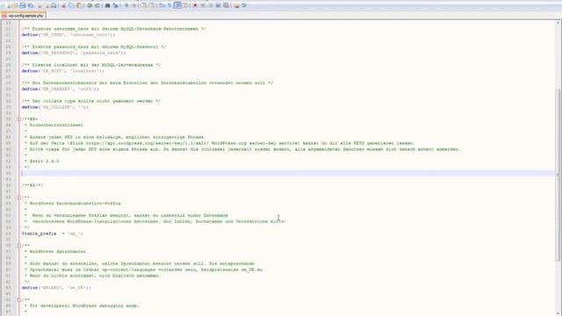Open the user defined language icon
The width and height of the screenshot is (562, 316).
coord(185,5)
